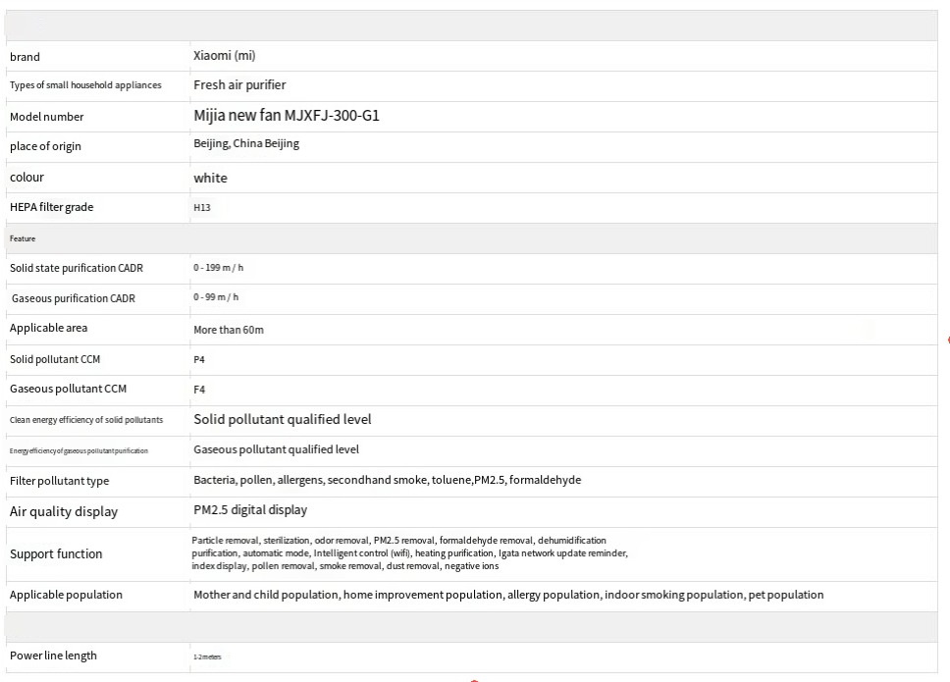Click the Filter pollutant type label
Viewport: 950px width, 682px height.
[59, 481]
